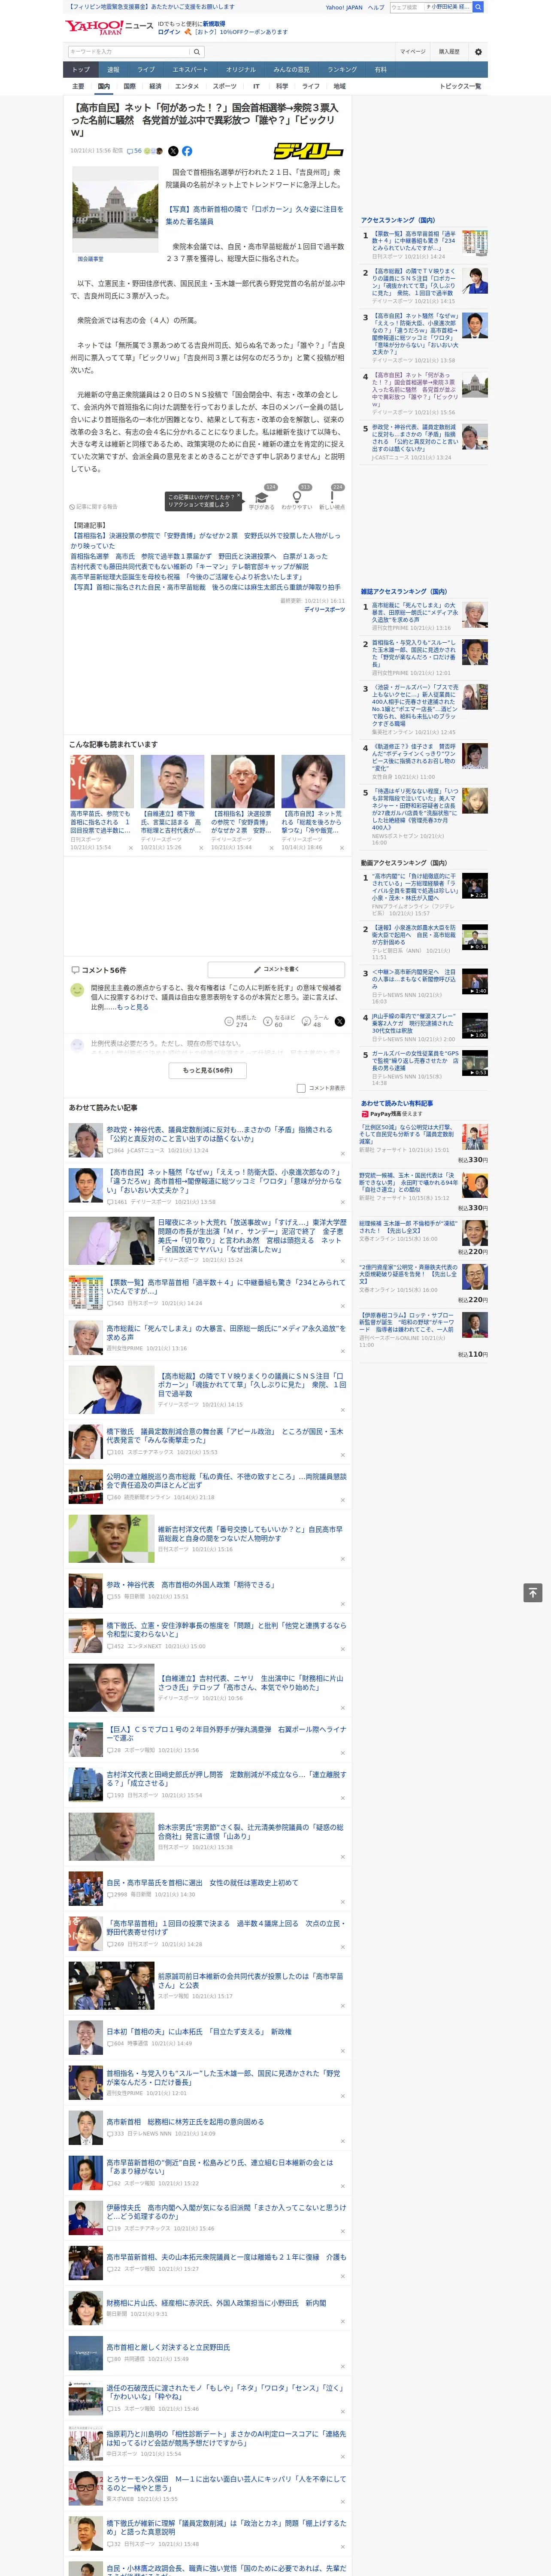The height and width of the screenshot is (2576, 551).
Task: Click the 購入履歴 button
Action: [449, 51]
